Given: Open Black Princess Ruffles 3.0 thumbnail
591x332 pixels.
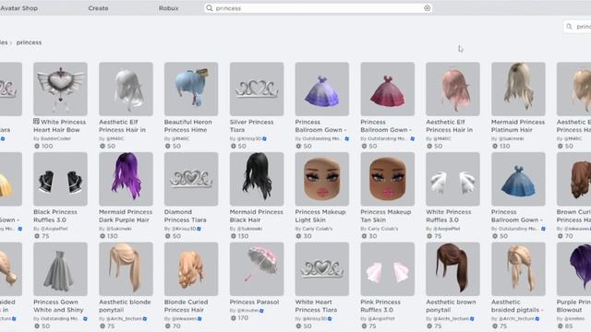Looking at the screenshot, I should (60, 179).
